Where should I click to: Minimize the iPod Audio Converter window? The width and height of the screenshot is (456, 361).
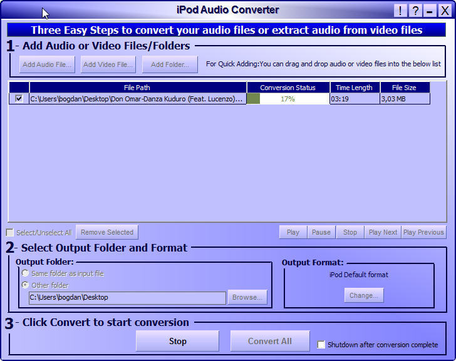tap(430, 11)
